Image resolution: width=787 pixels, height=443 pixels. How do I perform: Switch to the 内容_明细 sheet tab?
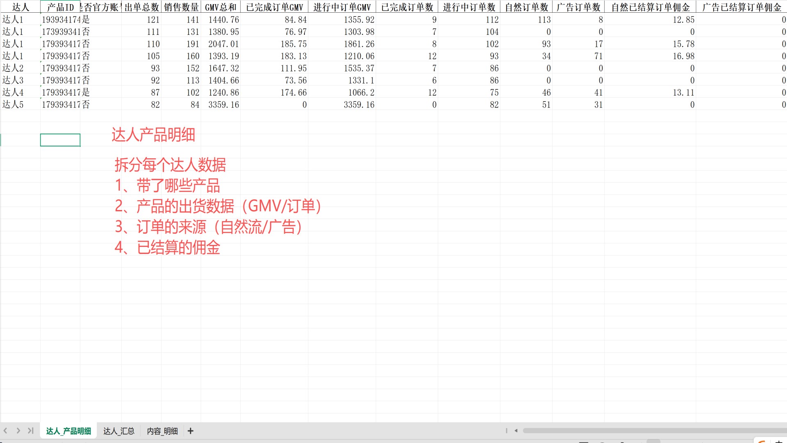click(162, 431)
